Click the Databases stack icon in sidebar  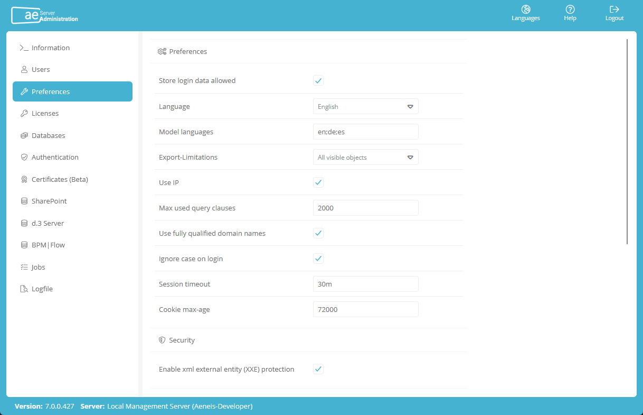point(24,136)
